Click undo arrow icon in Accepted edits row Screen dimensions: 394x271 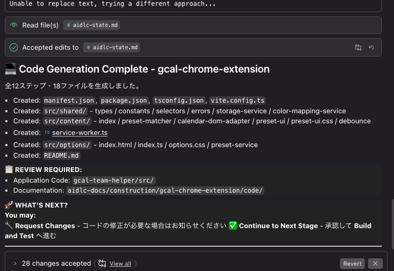[372, 48]
